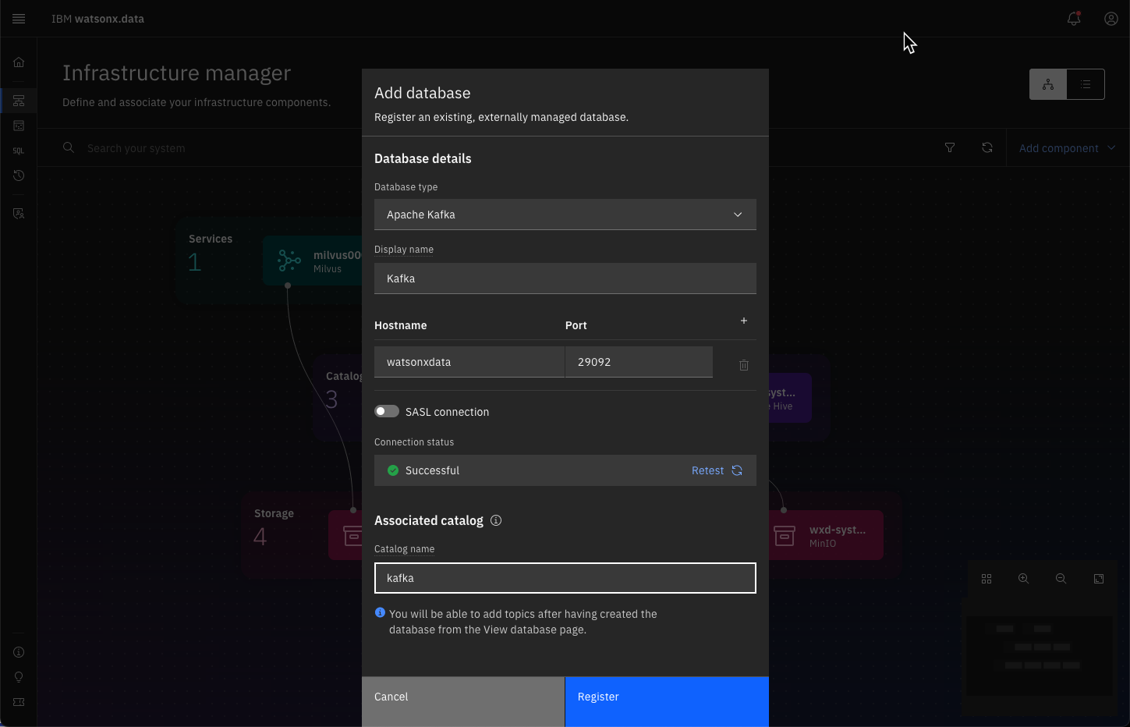Select the milvus service node

pos(313,261)
